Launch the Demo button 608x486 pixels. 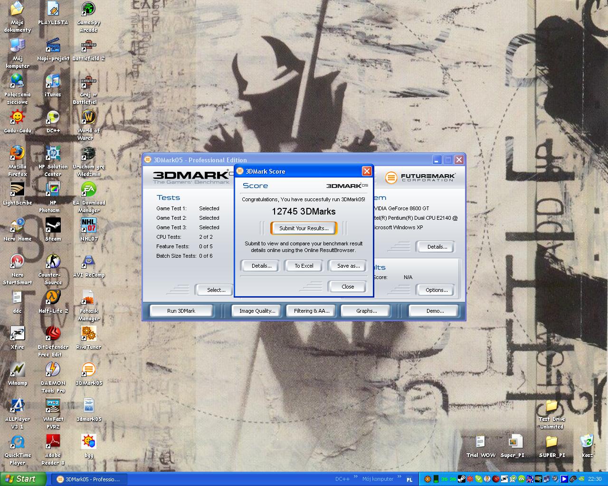tap(435, 311)
